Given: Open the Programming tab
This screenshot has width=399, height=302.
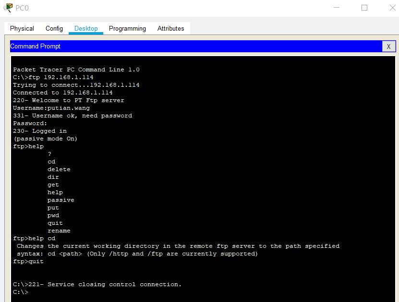Looking at the screenshot, I should point(127,28).
